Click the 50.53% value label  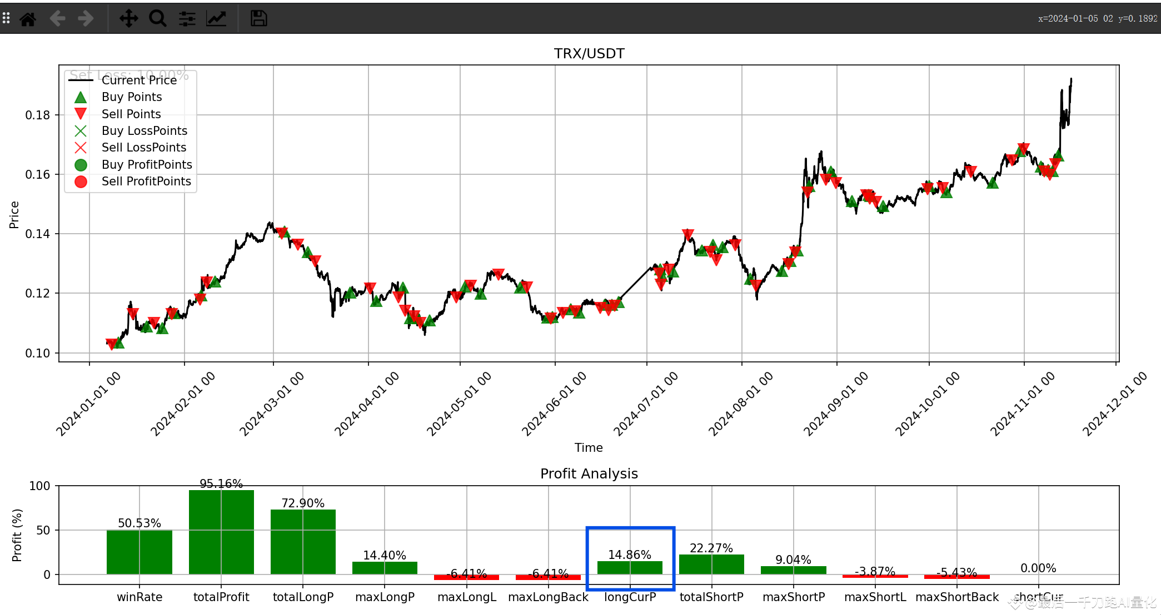[x=139, y=523]
